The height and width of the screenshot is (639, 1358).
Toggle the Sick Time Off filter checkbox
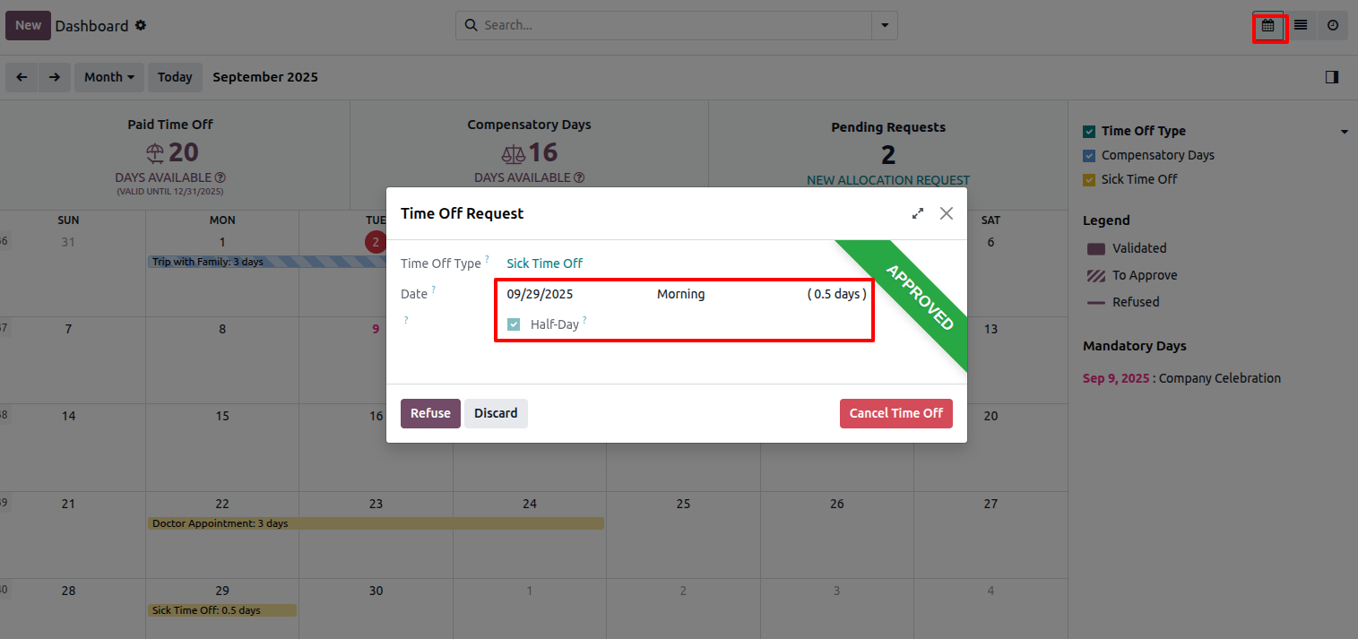(1089, 179)
